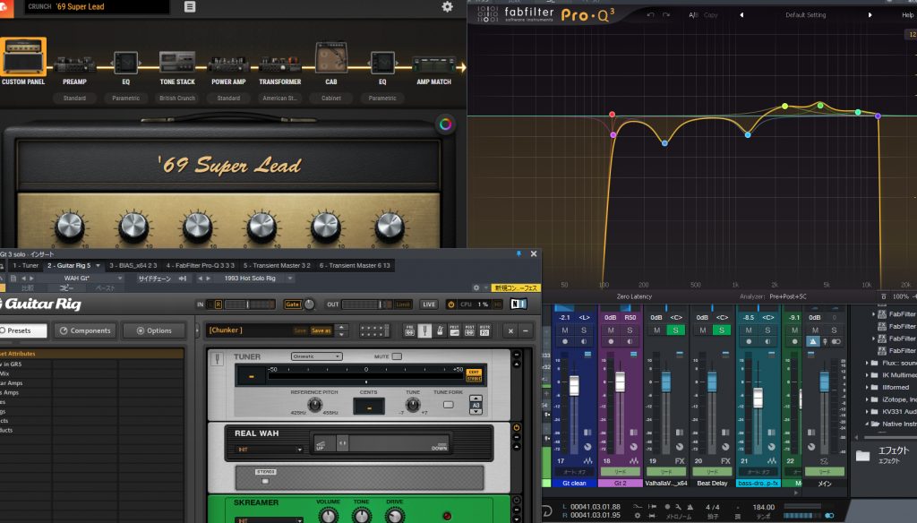
Task: Toggle the Tuner MUTE checkbox
Action: pyautogui.click(x=397, y=356)
